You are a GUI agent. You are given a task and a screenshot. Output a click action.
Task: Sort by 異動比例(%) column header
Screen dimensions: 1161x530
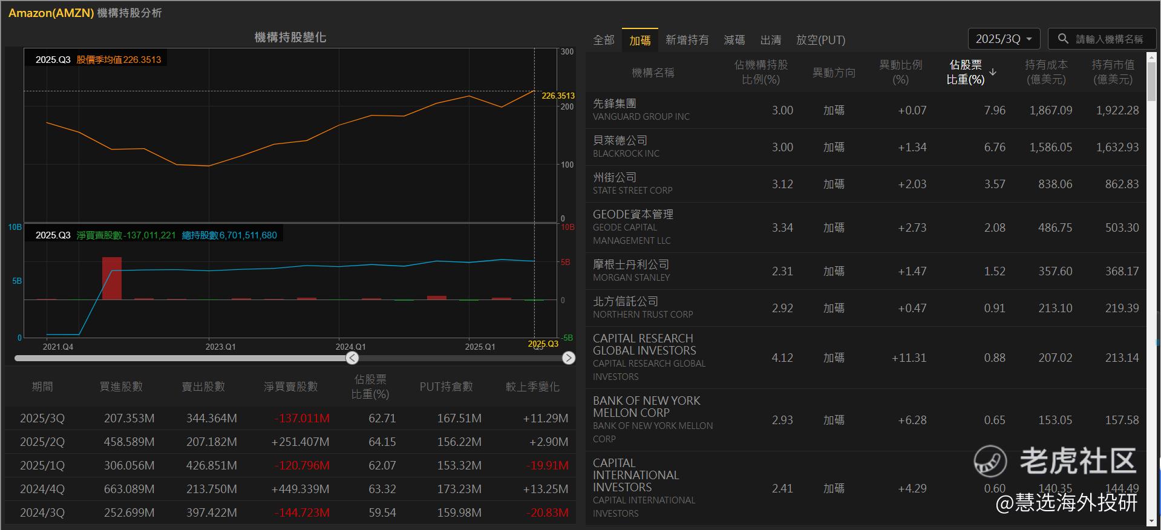(900, 72)
